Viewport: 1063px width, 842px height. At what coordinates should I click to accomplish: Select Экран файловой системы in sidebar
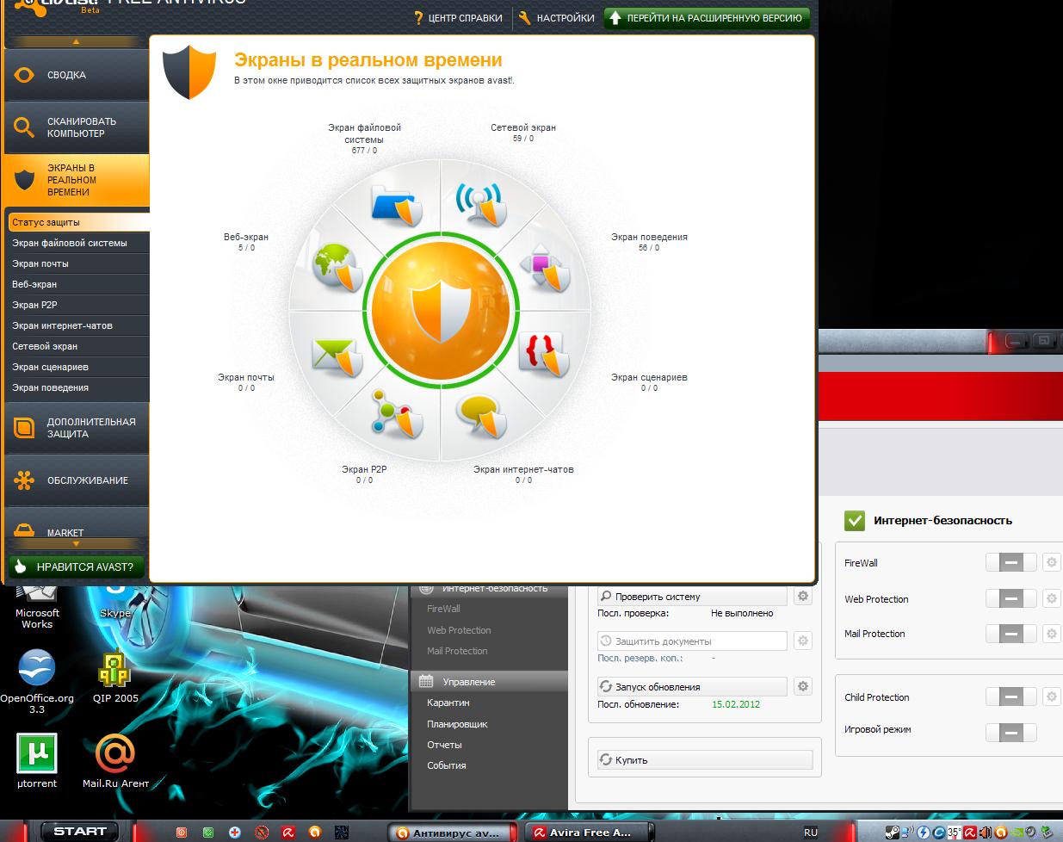point(79,243)
